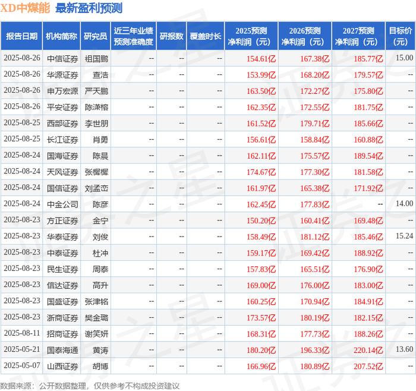Click analyst name 查浩

tap(100, 75)
